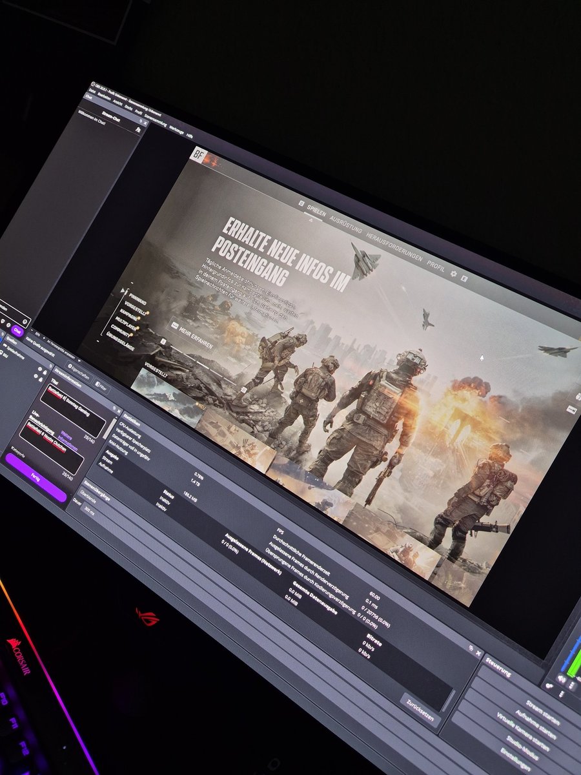Viewport: 581px width, 775px height.
Task: Open Einstellungen in Steuerung panel
Action: (515, 760)
